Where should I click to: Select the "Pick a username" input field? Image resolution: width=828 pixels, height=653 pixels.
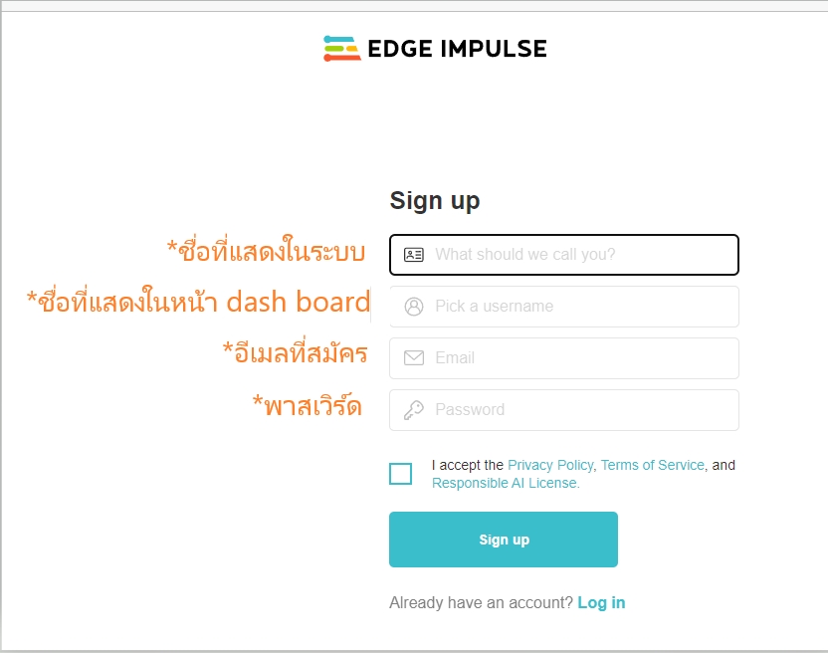click(582, 307)
